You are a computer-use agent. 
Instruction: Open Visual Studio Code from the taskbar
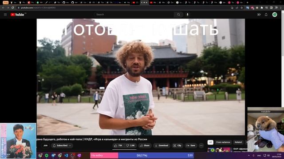tap(66, 155)
